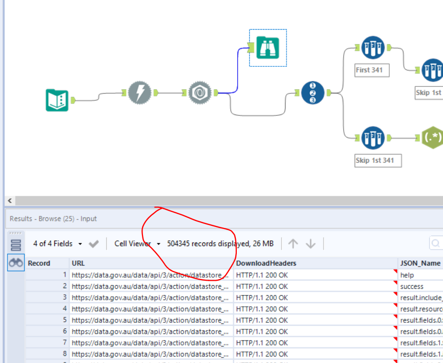Select the Download tool with lightning bolt
This screenshot has width=443, height=363.
click(x=139, y=93)
